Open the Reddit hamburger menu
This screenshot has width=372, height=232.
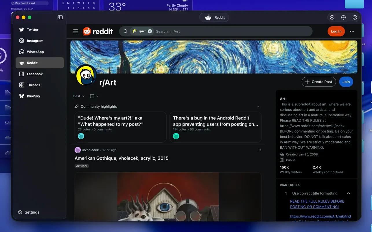75,31
